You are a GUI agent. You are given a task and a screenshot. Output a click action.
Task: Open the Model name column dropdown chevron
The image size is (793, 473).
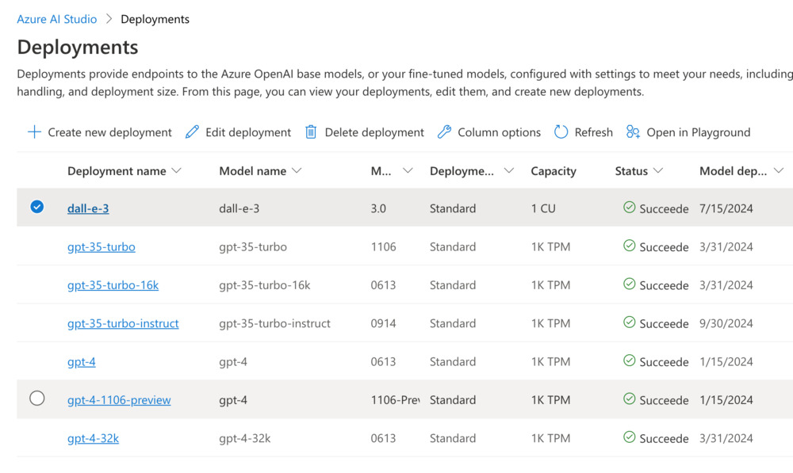point(297,171)
